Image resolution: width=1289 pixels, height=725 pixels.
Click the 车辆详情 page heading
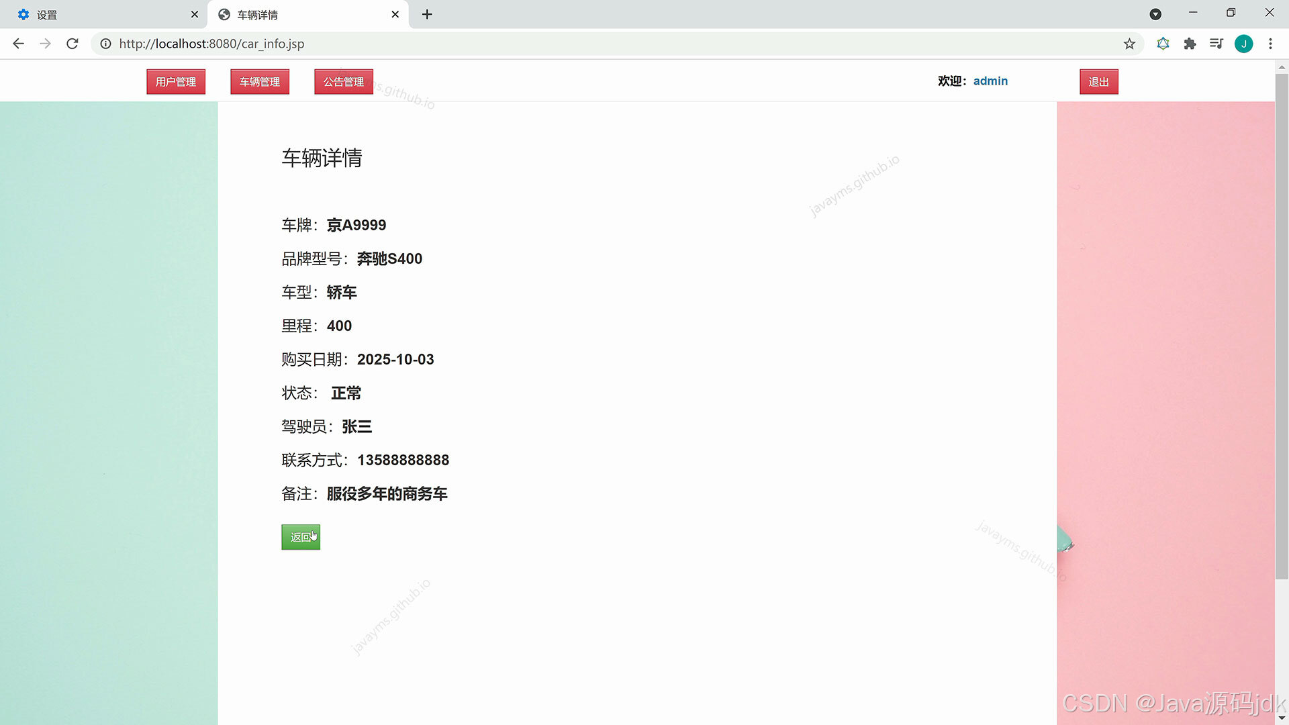[322, 158]
